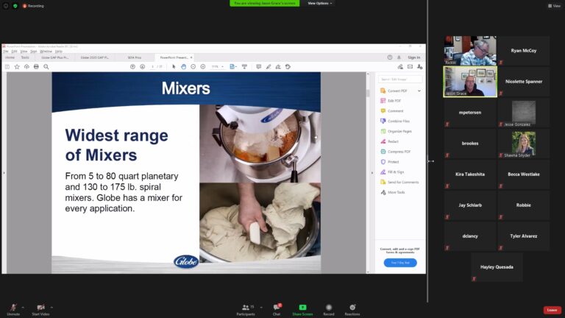Click Sign In in Acrobat
Screen dimensions: 565x318
click(413, 57)
